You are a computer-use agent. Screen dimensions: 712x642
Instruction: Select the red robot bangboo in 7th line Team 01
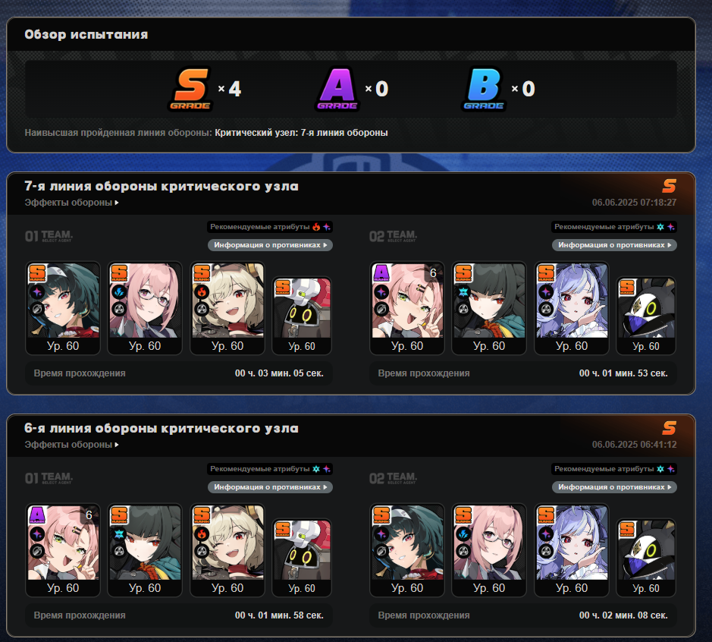tap(302, 316)
